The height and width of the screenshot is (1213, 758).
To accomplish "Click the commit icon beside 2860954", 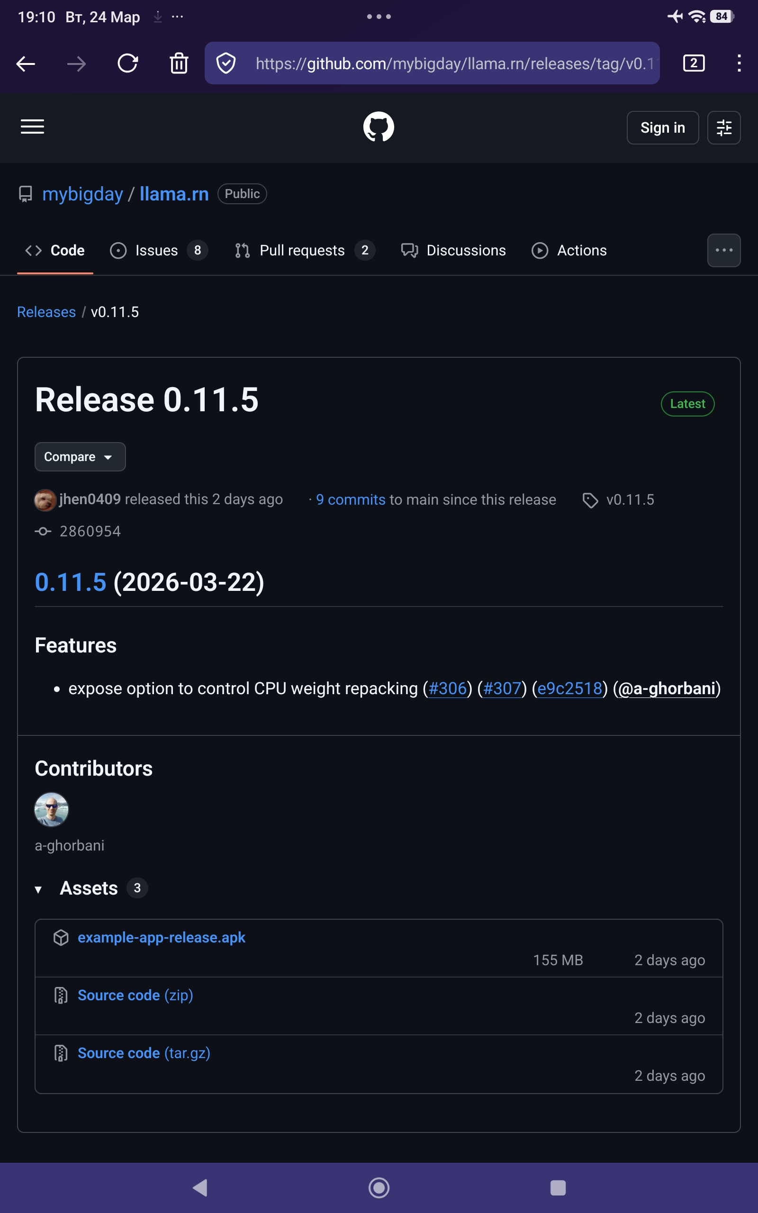I will (43, 531).
